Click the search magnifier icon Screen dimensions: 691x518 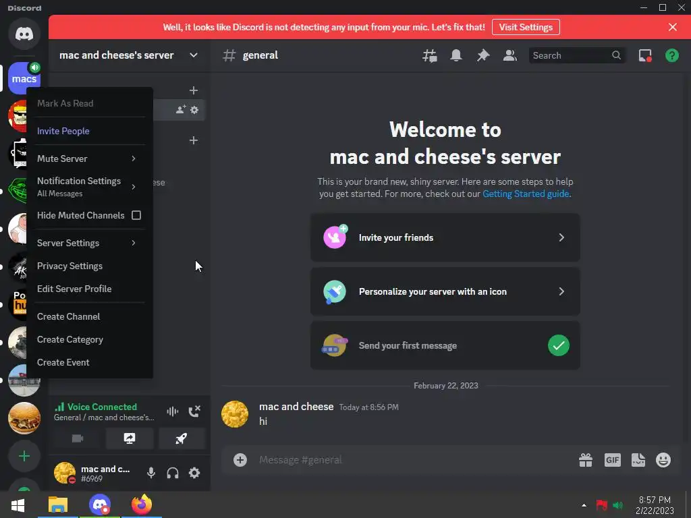[x=617, y=55]
